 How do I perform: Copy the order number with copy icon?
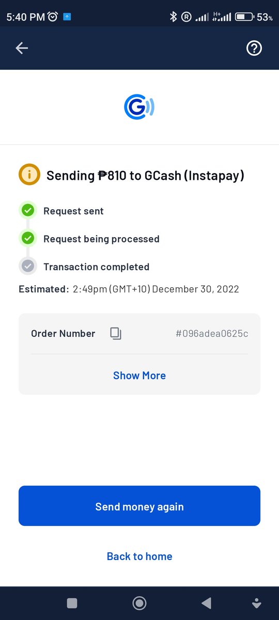click(x=116, y=334)
